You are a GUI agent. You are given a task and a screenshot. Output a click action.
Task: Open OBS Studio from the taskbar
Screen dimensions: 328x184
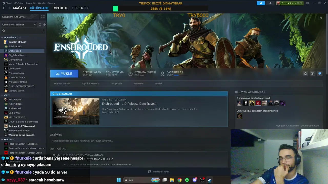click(202, 180)
